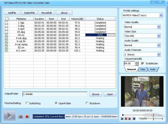Click the overall conversion progress bar
The height and width of the screenshot is (124, 168).
[75, 116]
